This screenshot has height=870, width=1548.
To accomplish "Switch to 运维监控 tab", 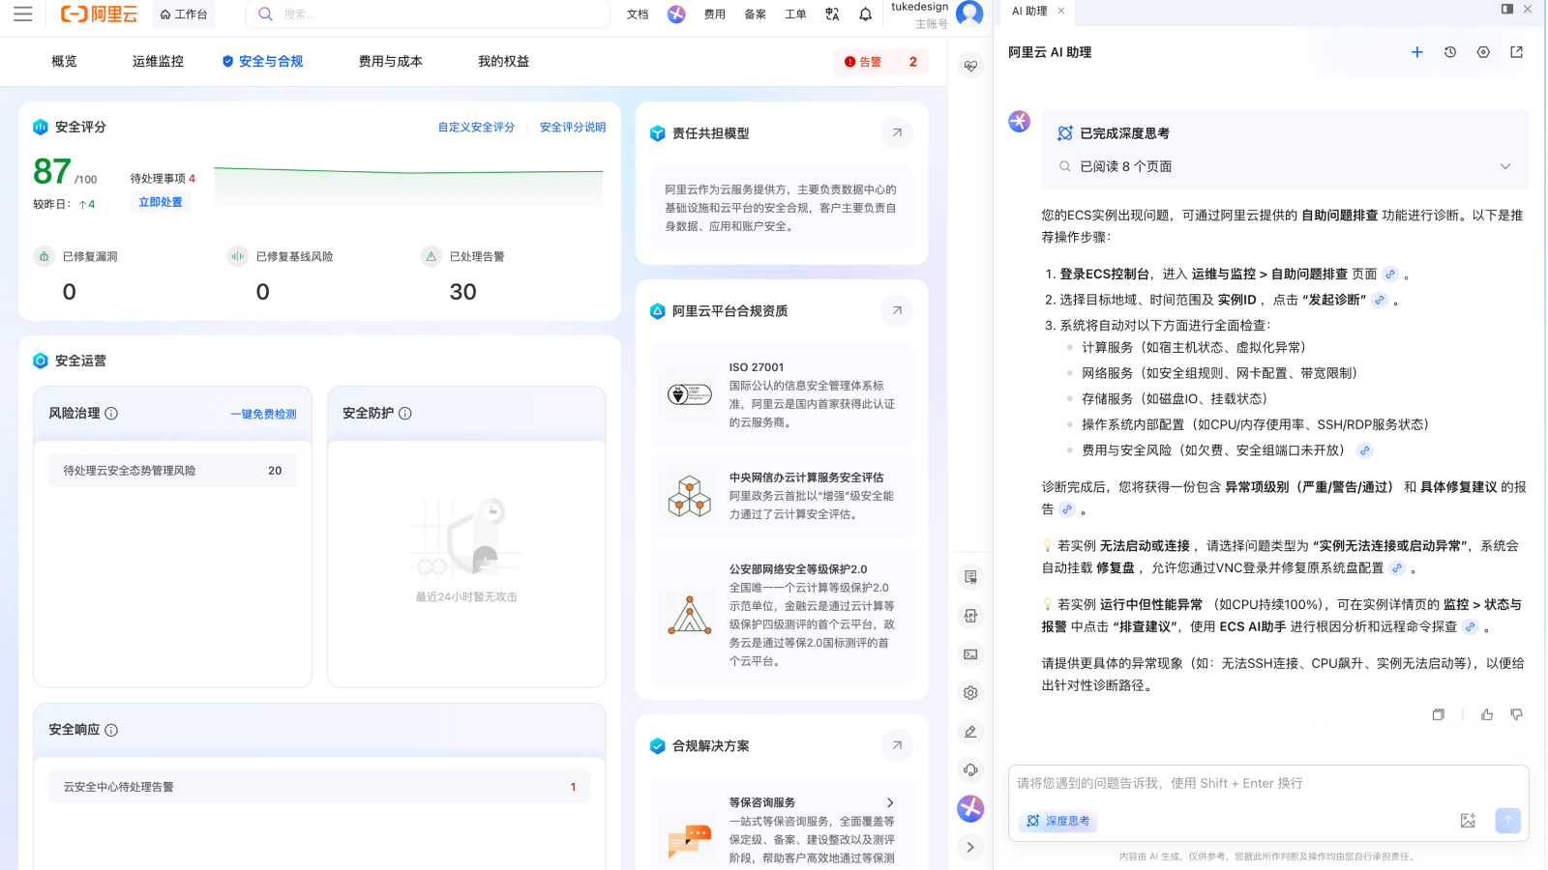I will [x=158, y=62].
